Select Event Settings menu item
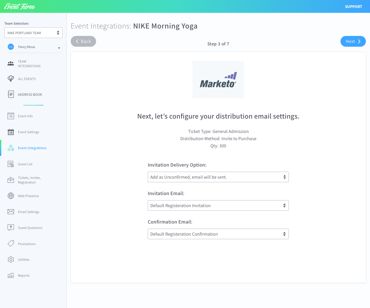This screenshot has width=370, height=308. pos(29,132)
